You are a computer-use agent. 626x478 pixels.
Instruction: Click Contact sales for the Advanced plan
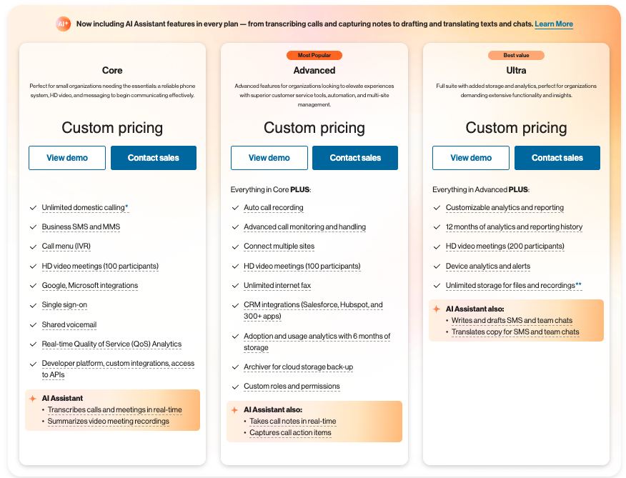point(355,158)
